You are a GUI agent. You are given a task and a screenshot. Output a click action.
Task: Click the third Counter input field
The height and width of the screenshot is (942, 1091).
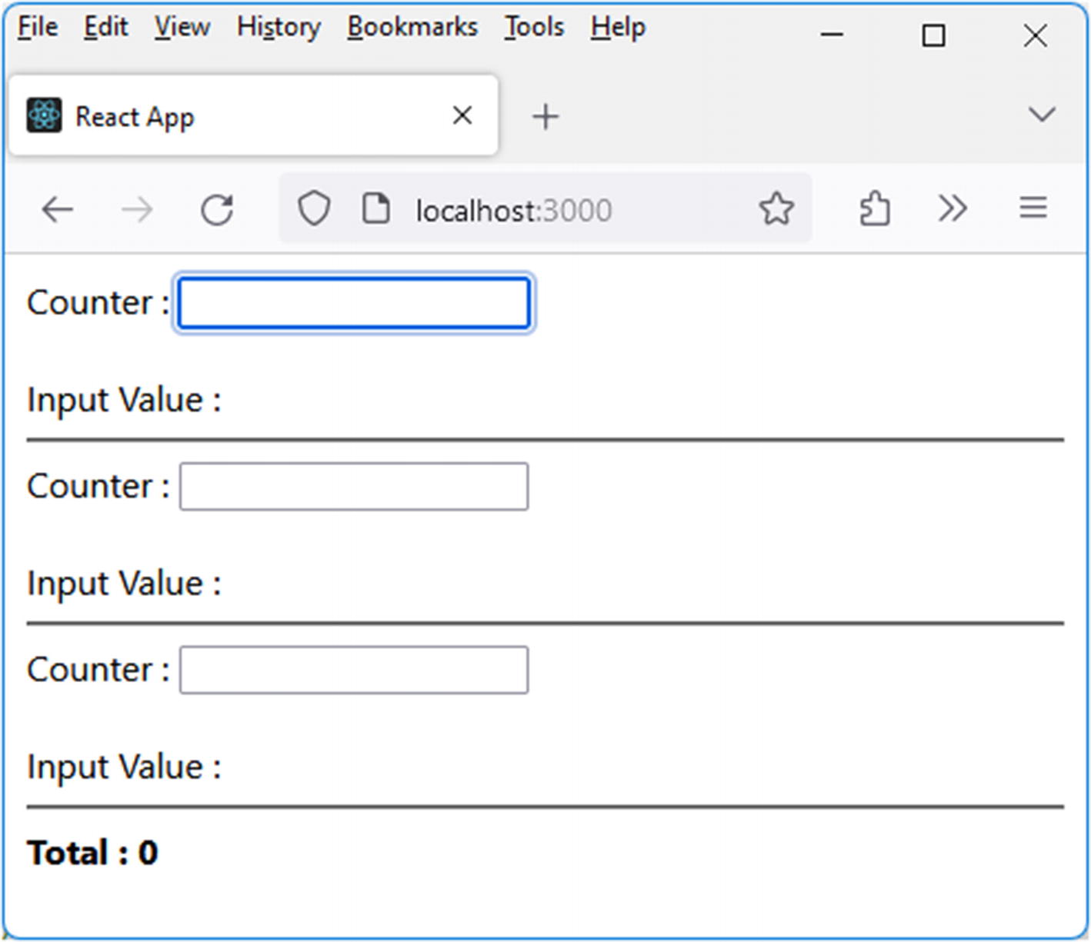pos(354,670)
